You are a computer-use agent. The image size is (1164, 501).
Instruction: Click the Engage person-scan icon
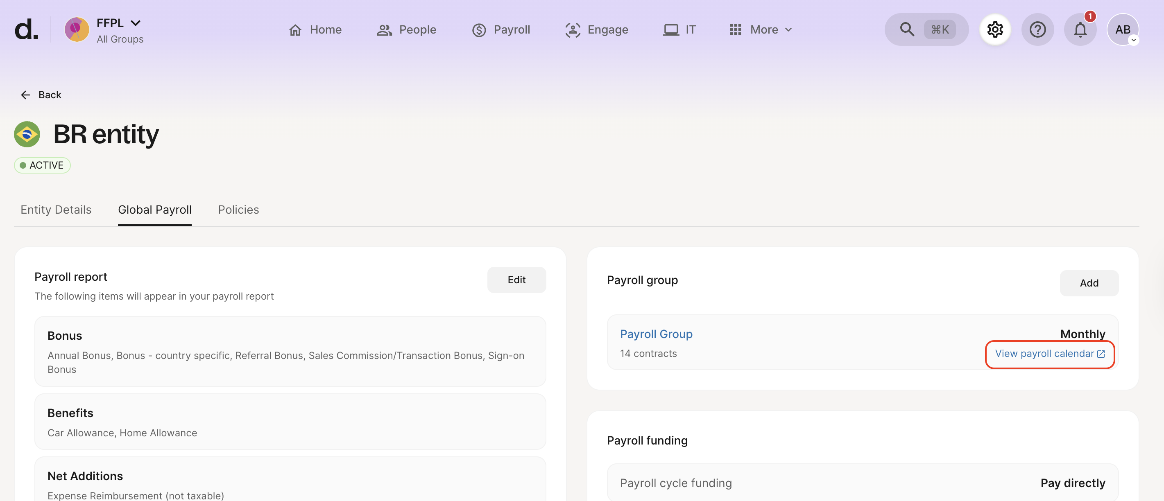573,30
